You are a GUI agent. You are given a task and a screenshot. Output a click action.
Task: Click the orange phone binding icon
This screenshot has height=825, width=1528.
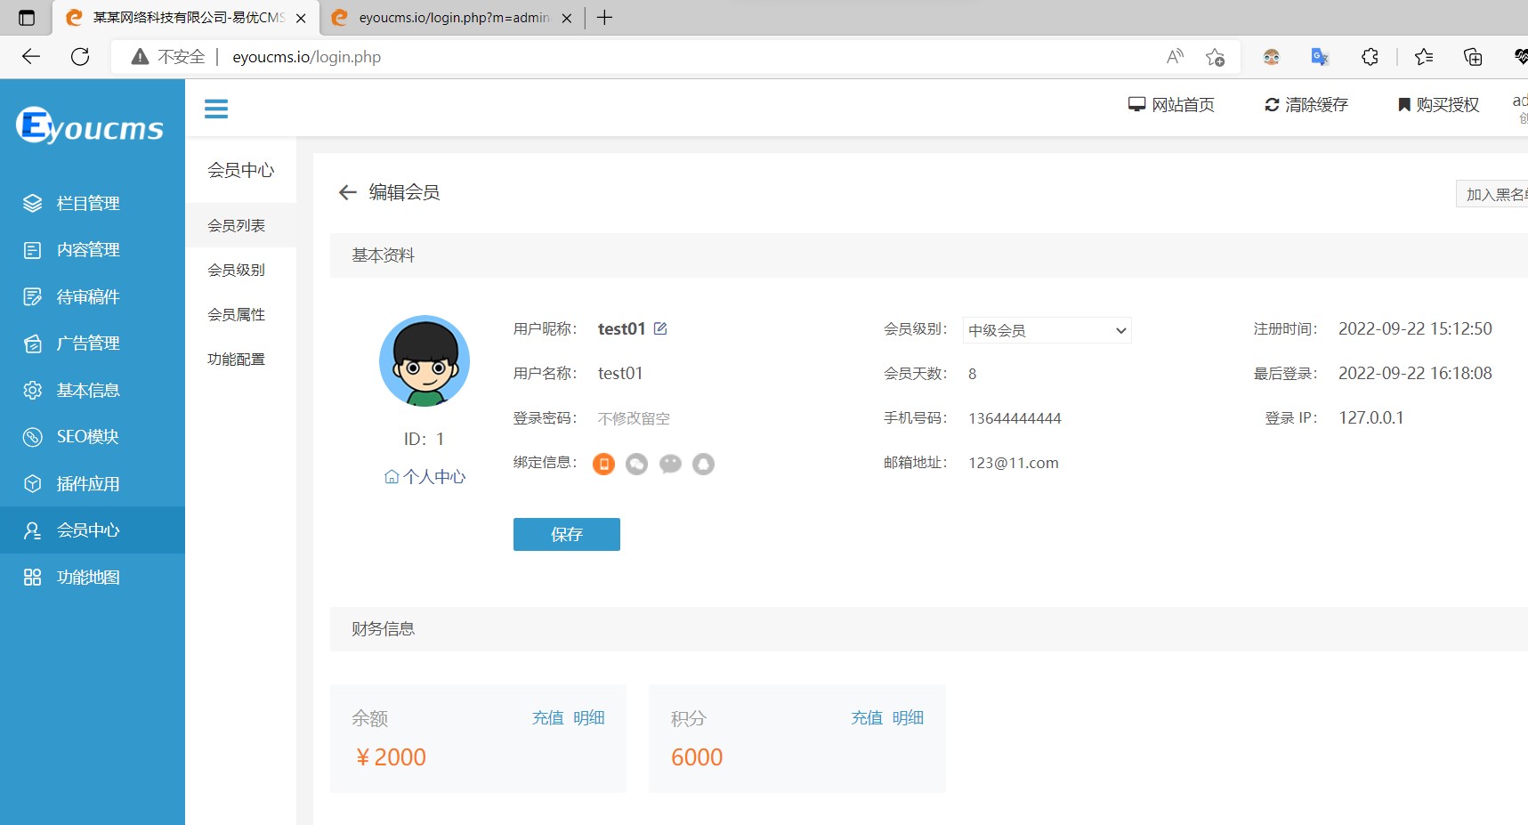coord(603,464)
